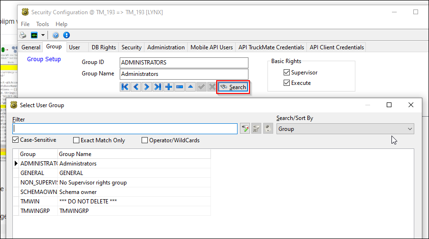This screenshot has width=429, height=239.
Task: Select the No Supervisor rights group row
Action: pyautogui.click(x=112, y=183)
